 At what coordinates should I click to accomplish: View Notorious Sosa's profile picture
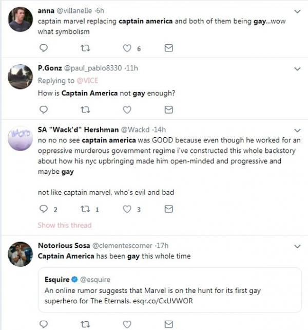click(x=20, y=254)
